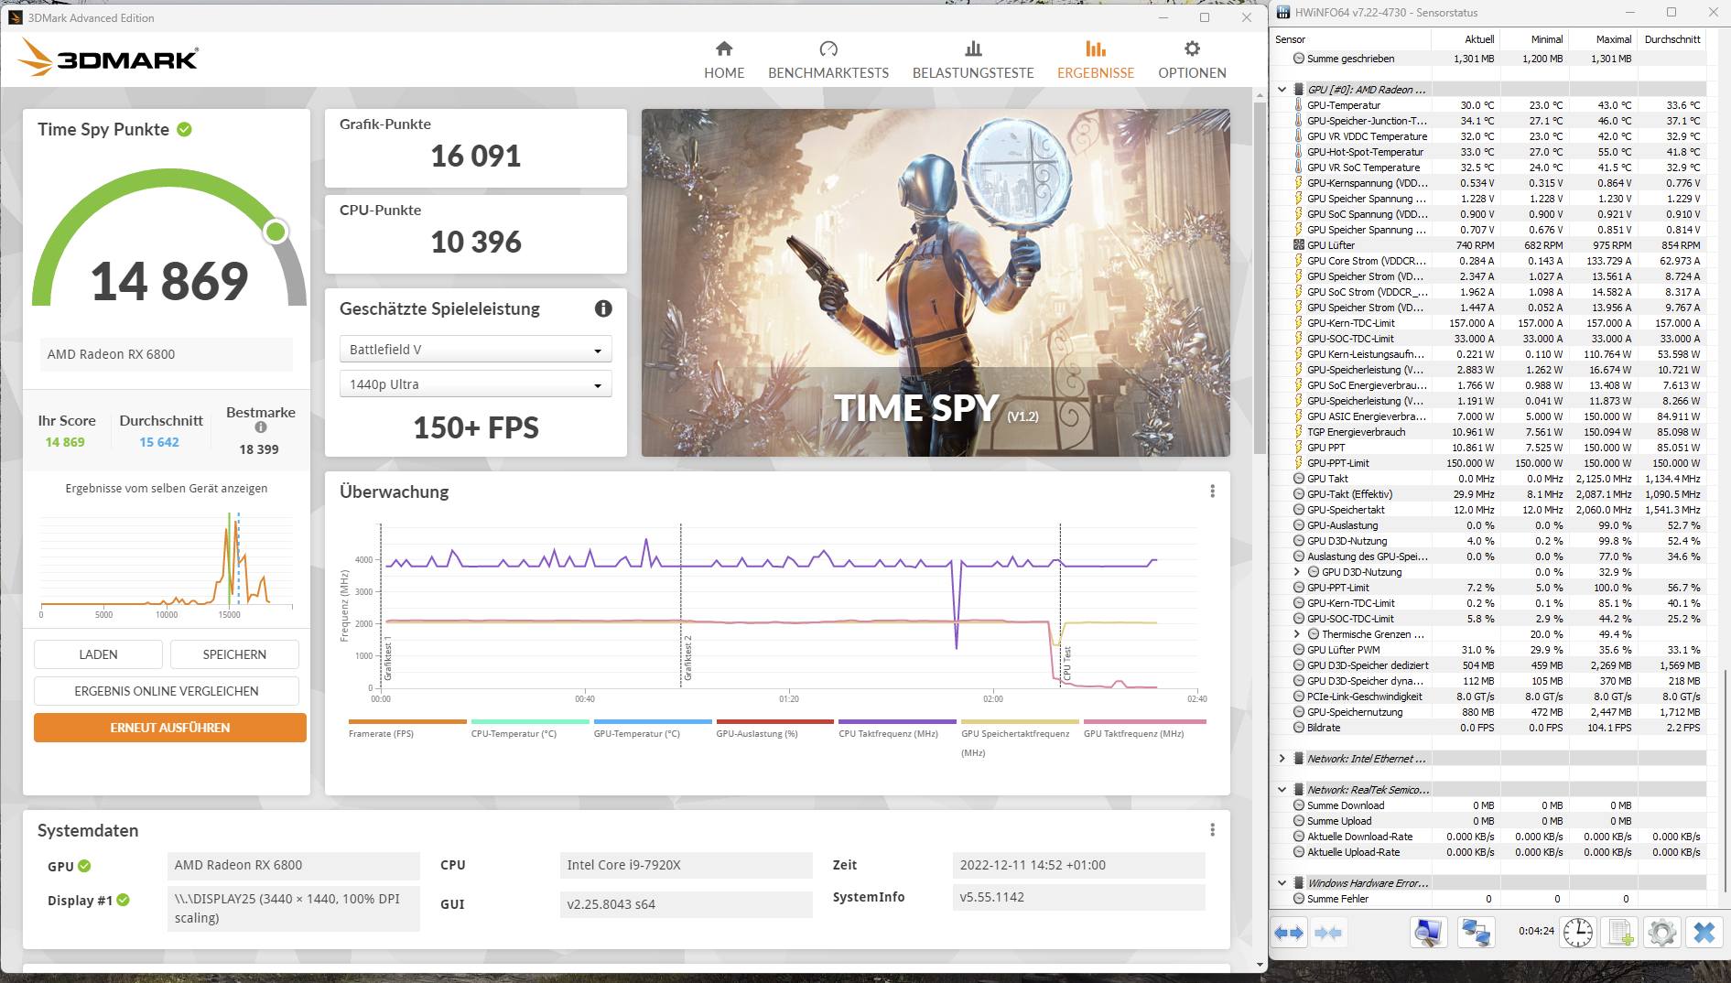
Task: Go to the HOME tab
Action: coord(724,60)
